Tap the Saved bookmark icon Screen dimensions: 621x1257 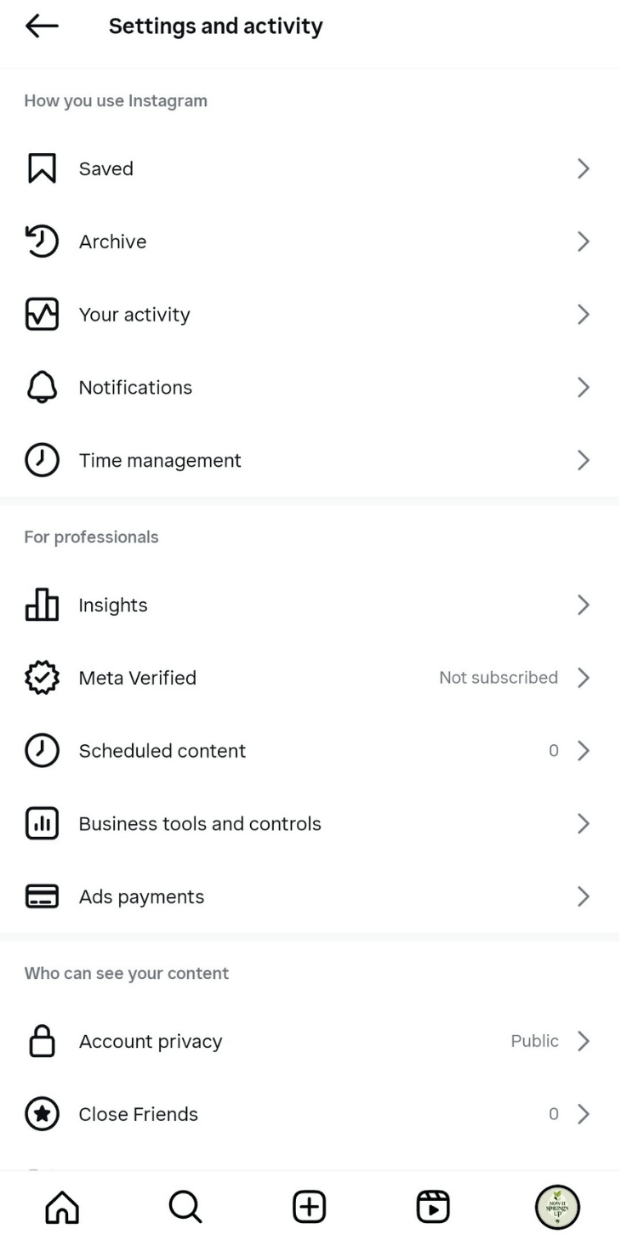tap(42, 168)
